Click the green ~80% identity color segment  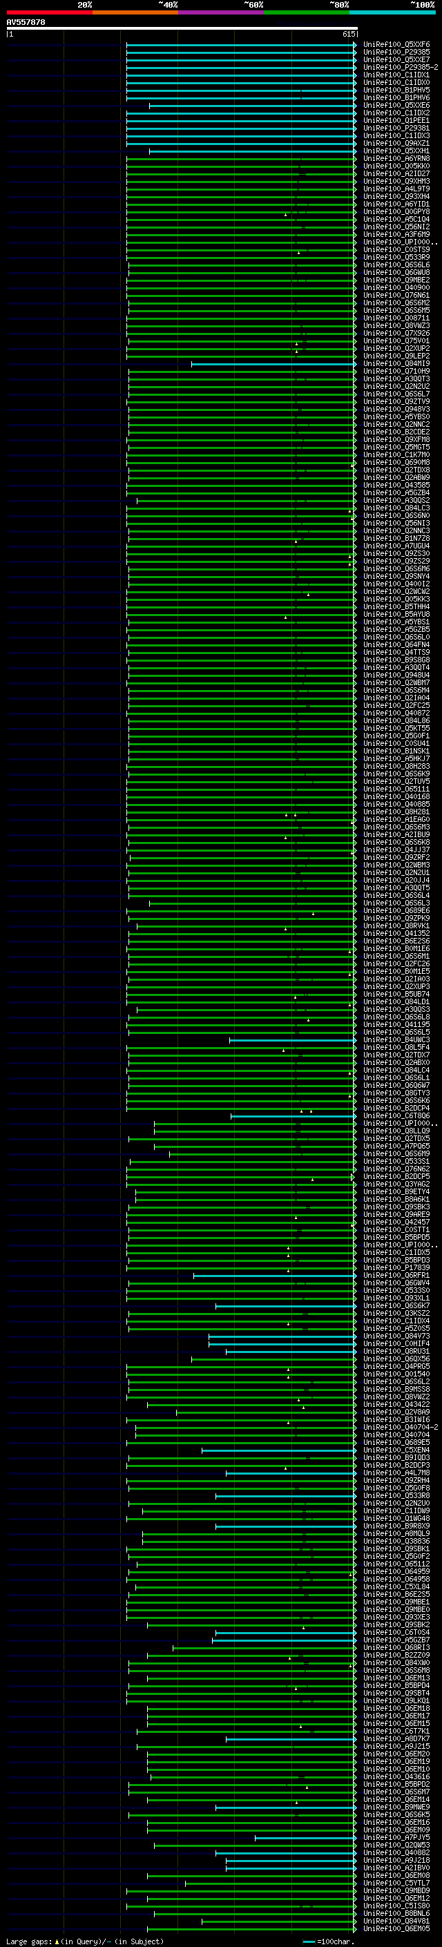pyautogui.click(x=307, y=12)
